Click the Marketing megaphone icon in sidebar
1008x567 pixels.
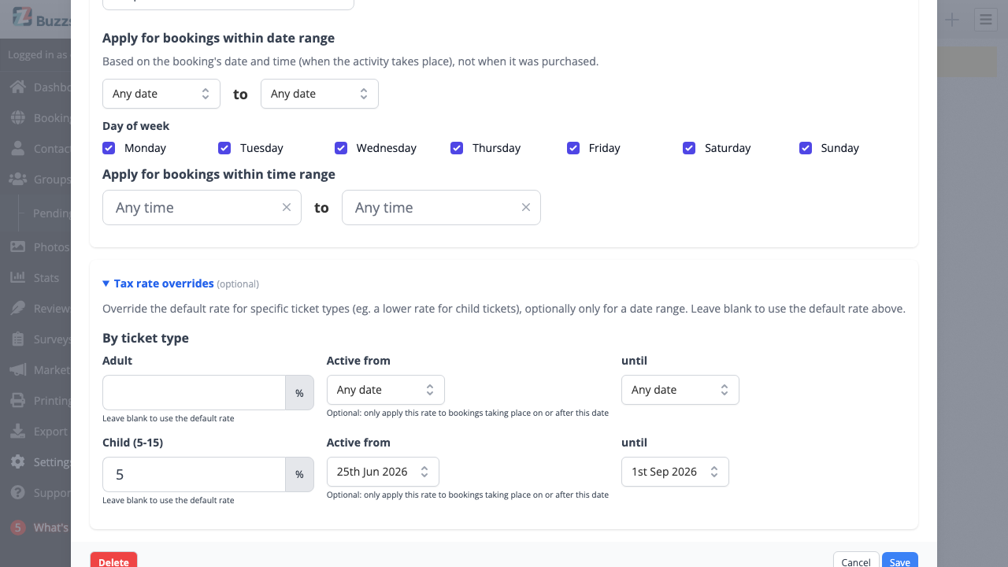coord(17,370)
